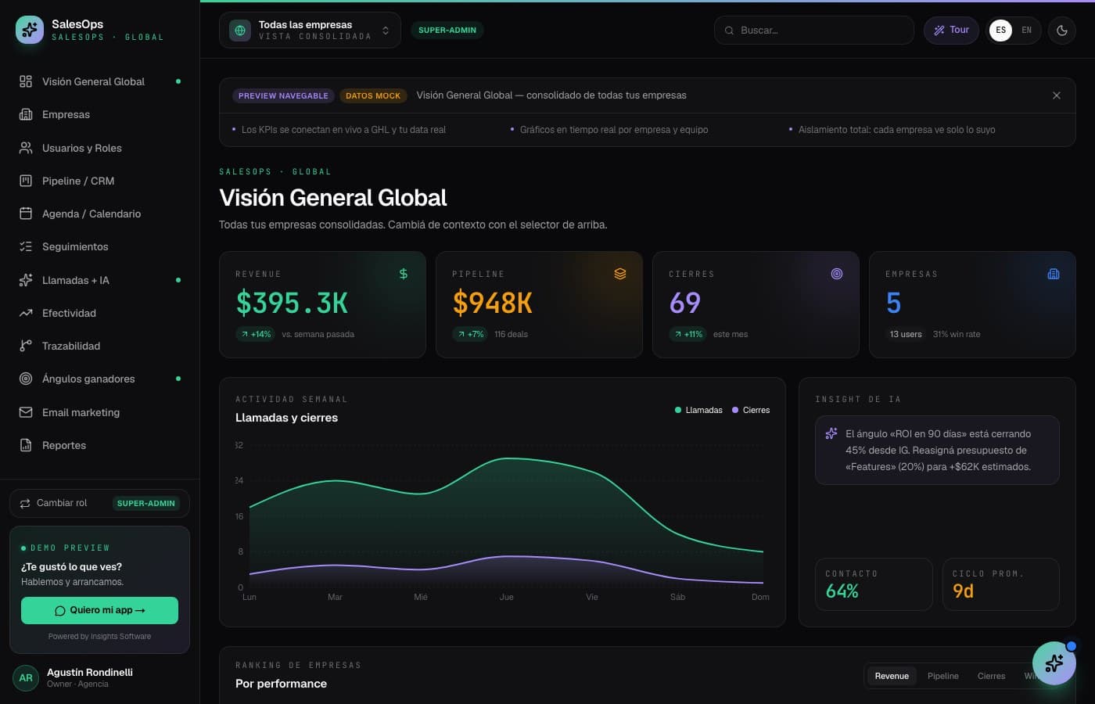
Task: Open Reportes in sidebar
Action: point(99,445)
